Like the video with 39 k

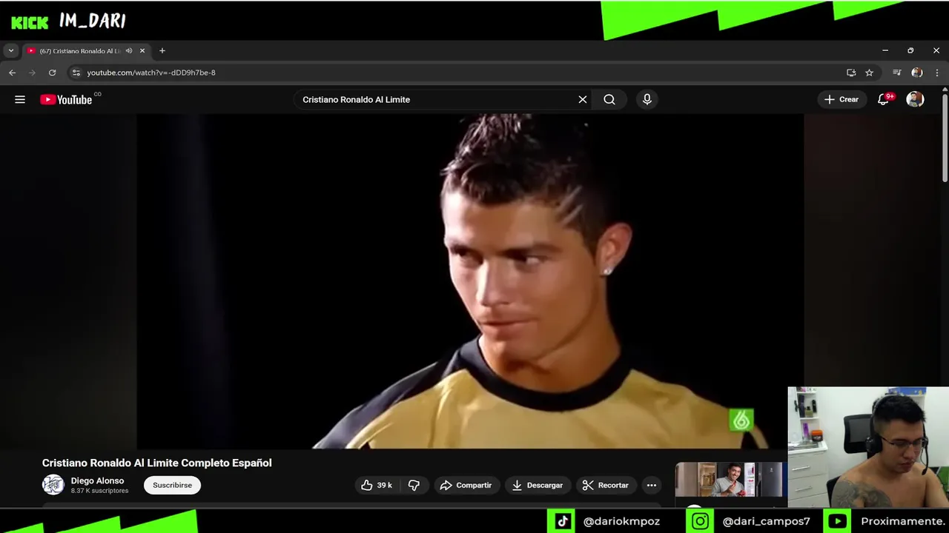tap(377, 485)
